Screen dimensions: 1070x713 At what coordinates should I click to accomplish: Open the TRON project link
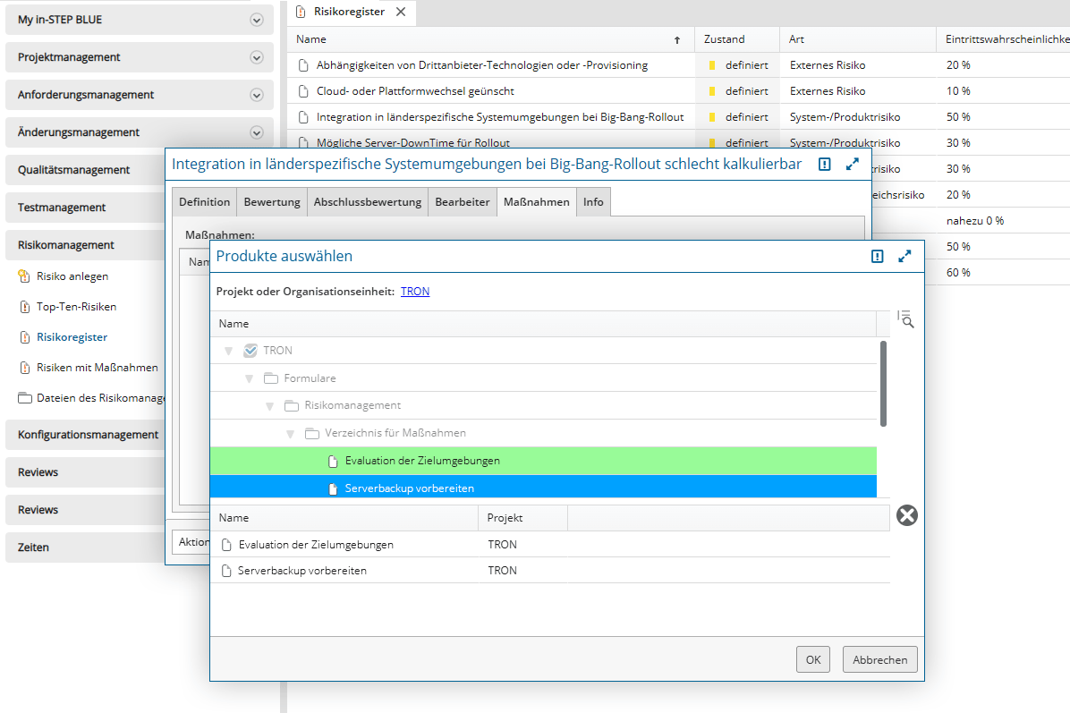click(x=414, y=292)
